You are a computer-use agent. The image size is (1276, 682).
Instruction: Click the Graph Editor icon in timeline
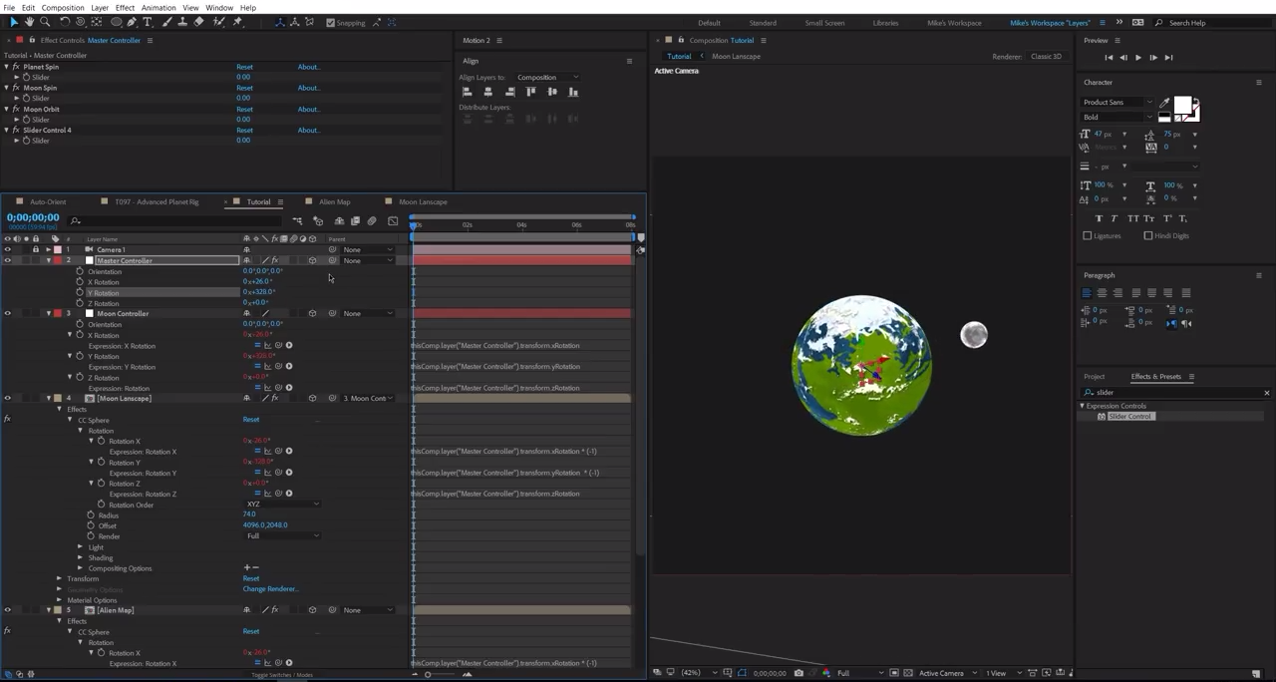pos(393,221)
